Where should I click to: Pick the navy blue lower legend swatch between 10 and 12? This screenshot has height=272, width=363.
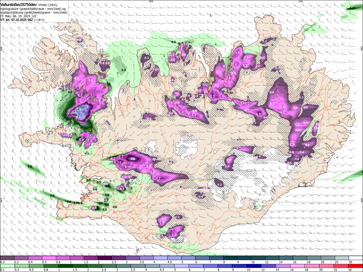tap(254, 266)
